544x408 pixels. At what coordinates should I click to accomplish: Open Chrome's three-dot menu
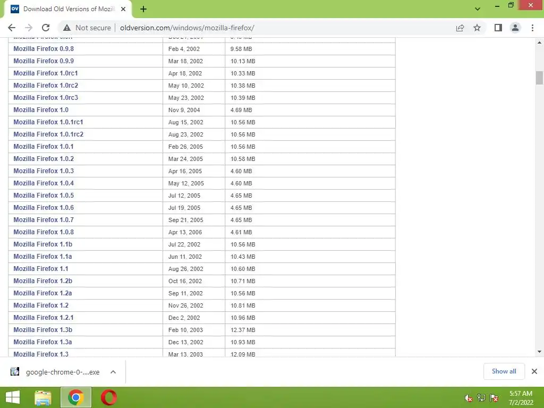tap(532, 28)
